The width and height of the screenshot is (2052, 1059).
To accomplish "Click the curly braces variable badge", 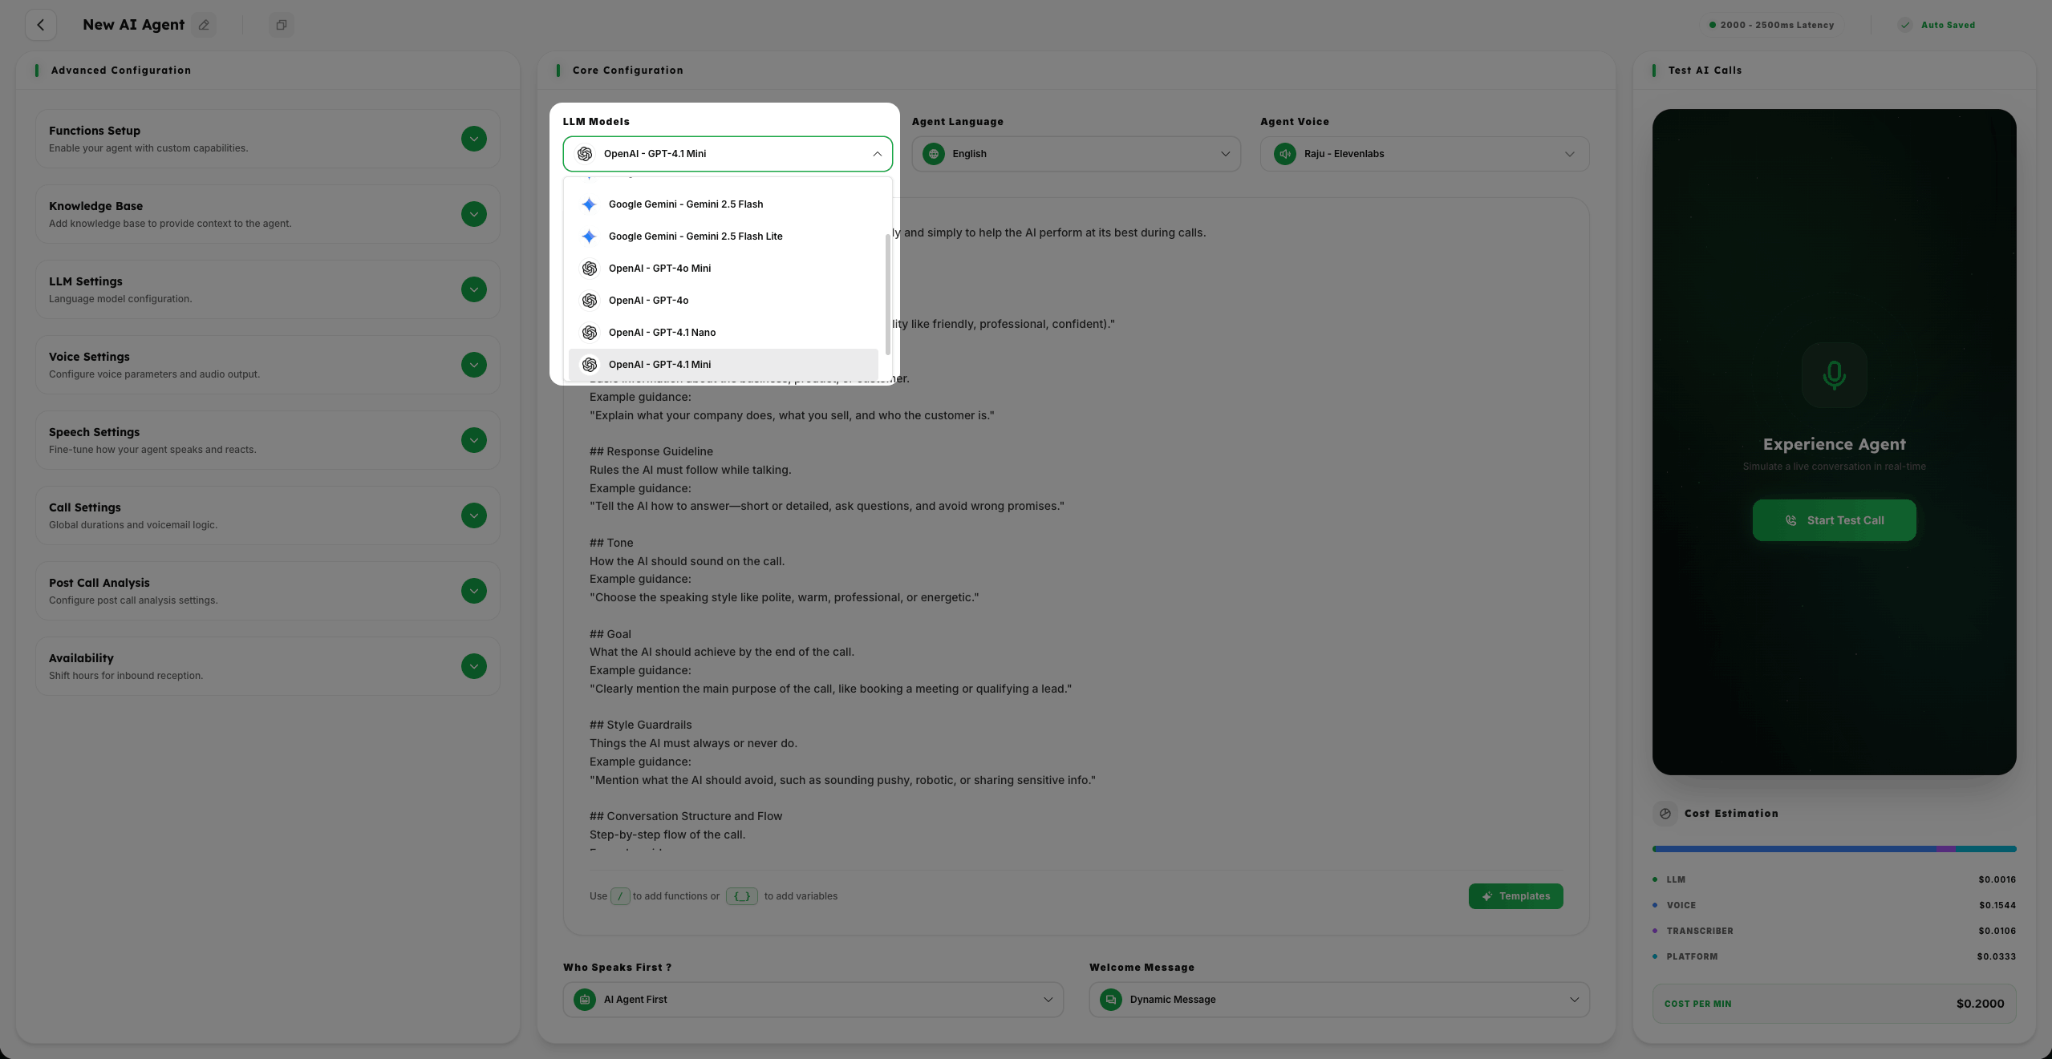I will click(x=741, y=896).
